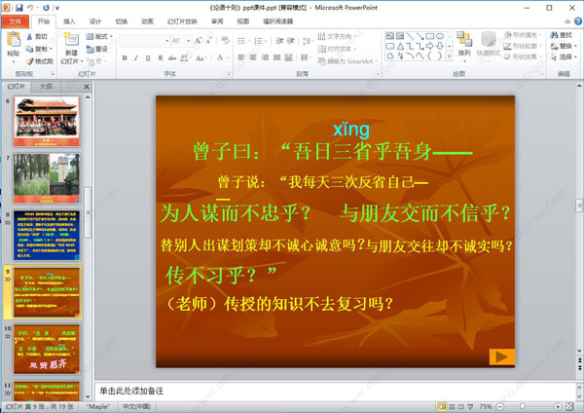Open the font name combo box

(144, 40)
